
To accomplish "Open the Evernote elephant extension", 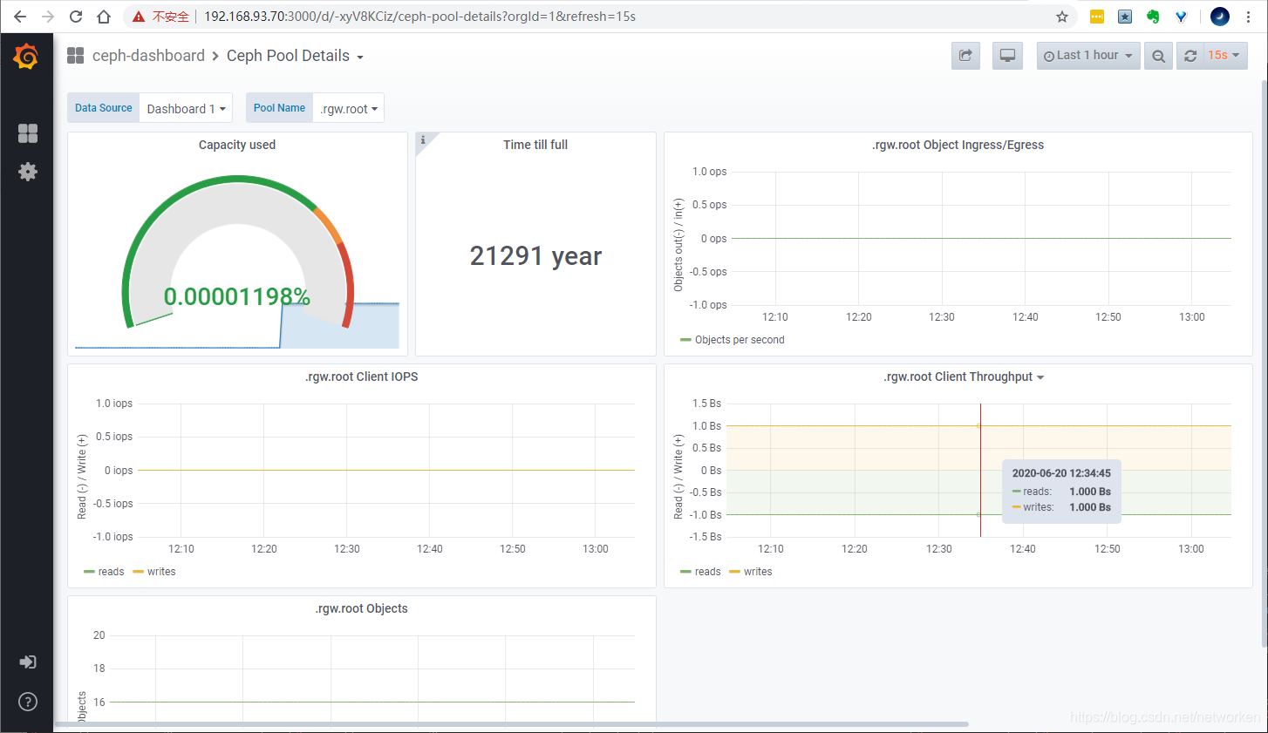I will point(1153,17).
